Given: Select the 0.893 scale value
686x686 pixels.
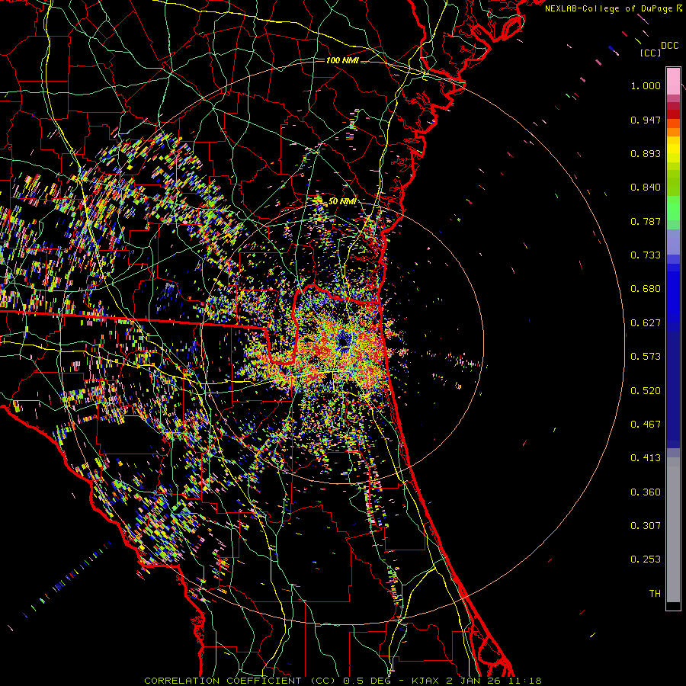Looking at the screenshot, I should tap(646, 153).
